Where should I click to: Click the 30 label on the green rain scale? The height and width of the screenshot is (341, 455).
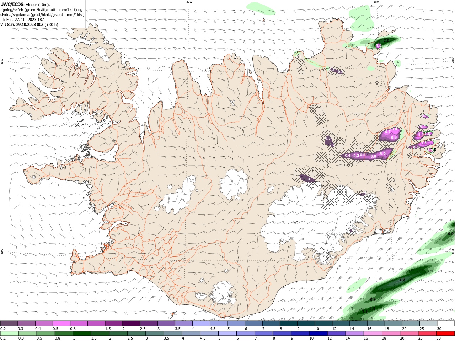click(x=439, y=338)
